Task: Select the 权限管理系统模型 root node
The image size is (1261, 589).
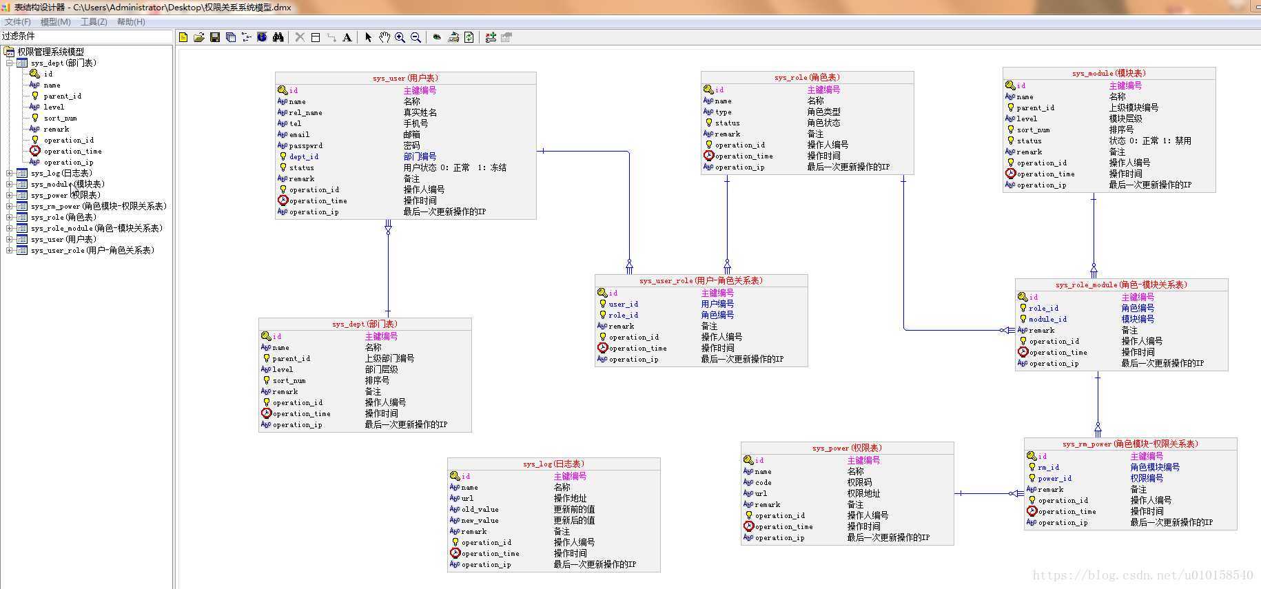Action: point(50,52)
